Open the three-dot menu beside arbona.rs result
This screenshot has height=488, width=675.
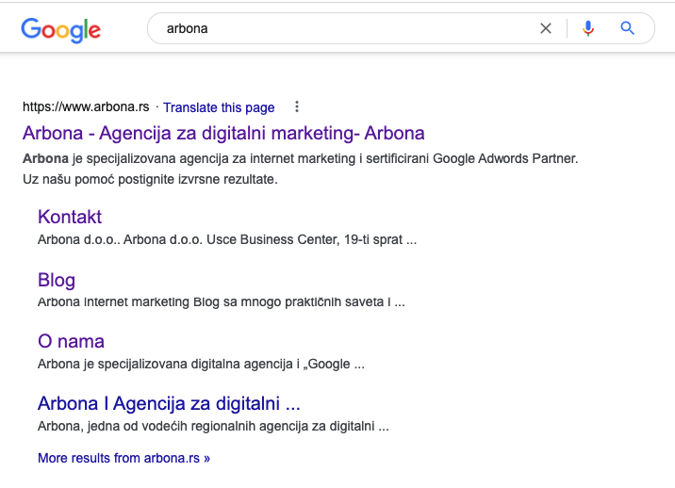tap(297, 106)
